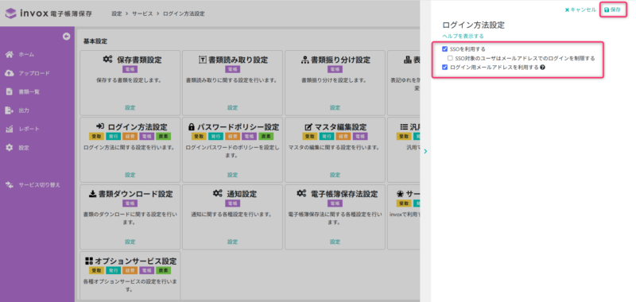636x302 pixels.
Task: Uncheck the SSOを利用する checkbox
Action: click(x=445, y=49)
